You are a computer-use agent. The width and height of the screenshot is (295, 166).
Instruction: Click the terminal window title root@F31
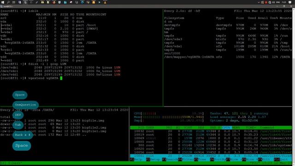click(x=8, y=6)
